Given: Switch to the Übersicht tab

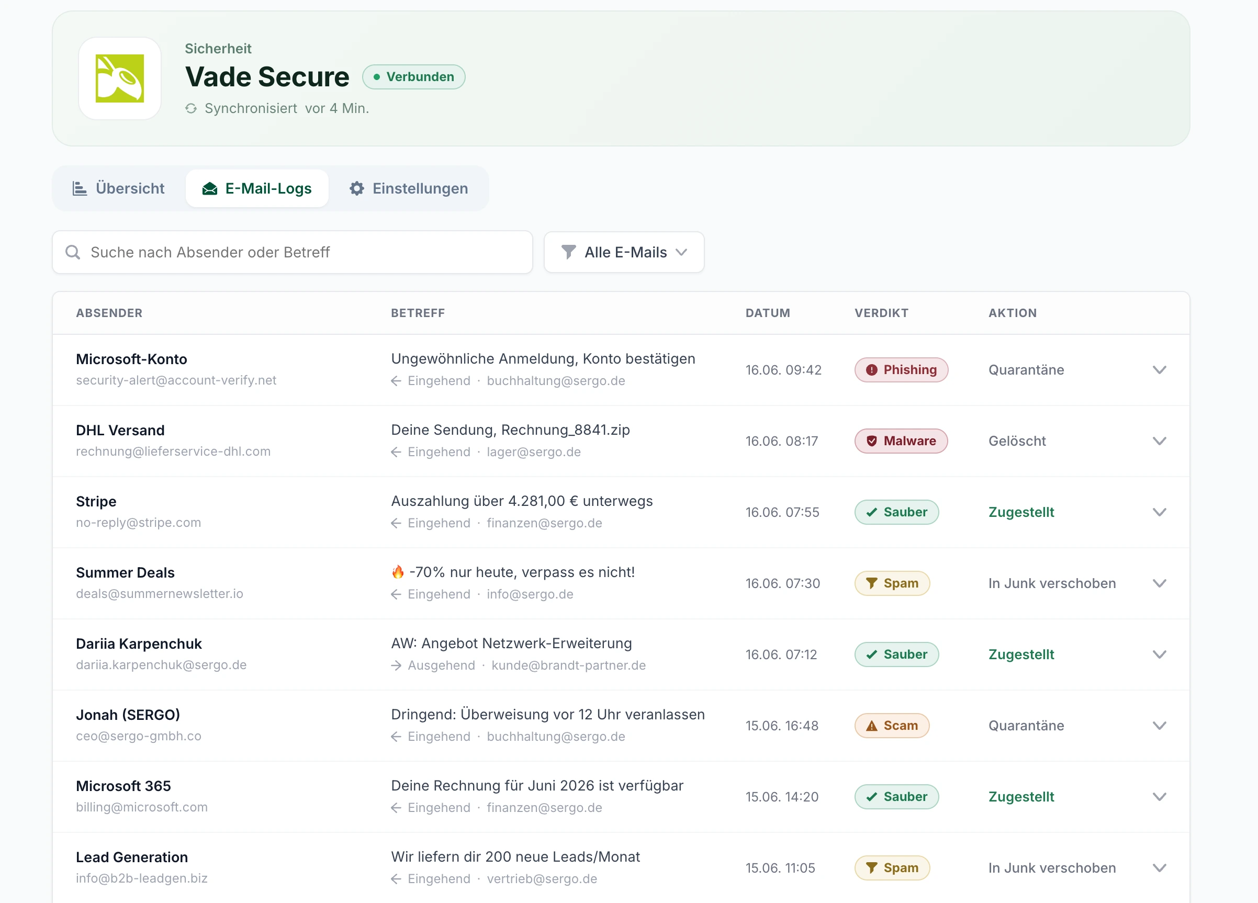Looking at the screenshot, I should click(119, 188).
